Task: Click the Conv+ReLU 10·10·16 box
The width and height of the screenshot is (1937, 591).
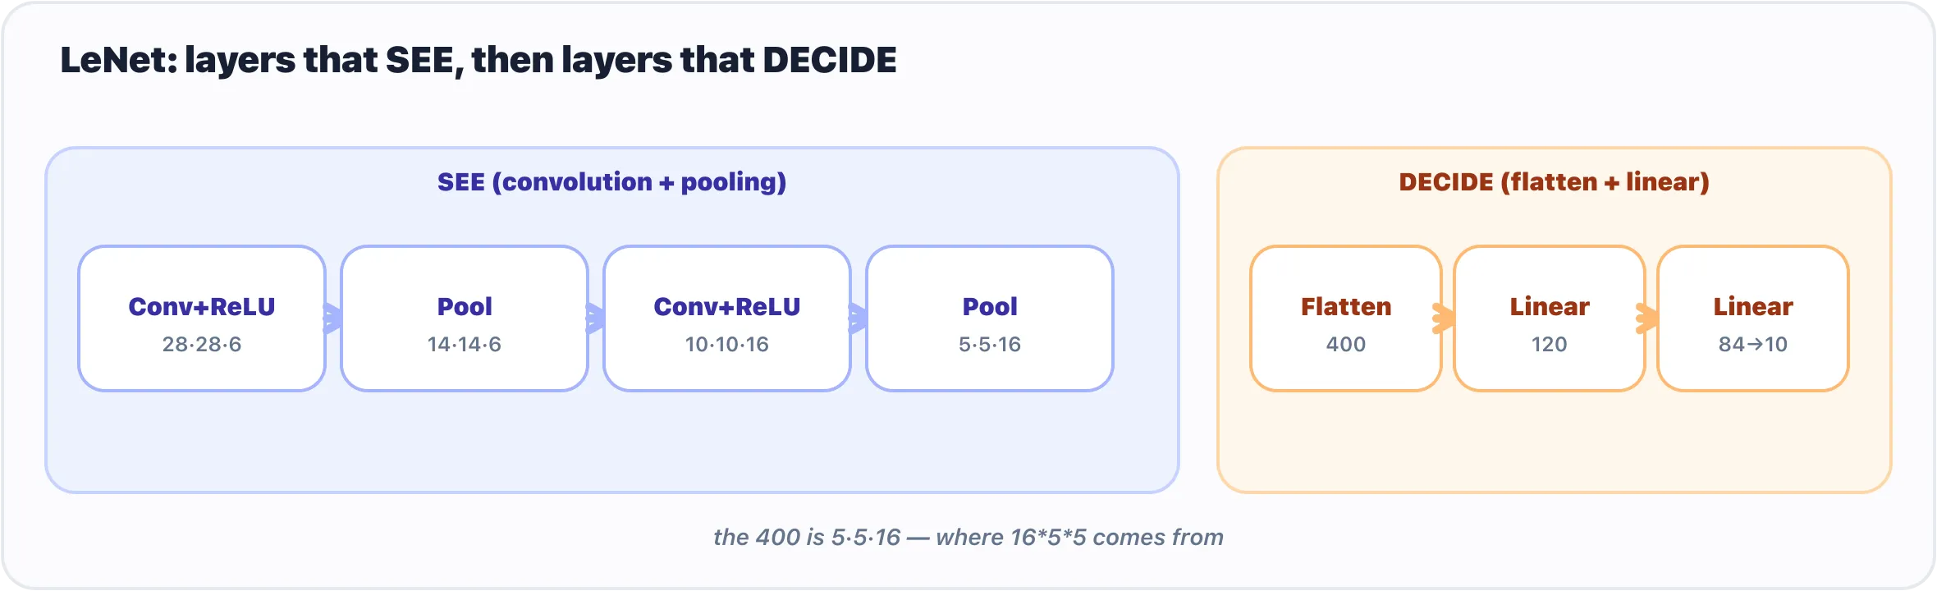Action: (x=727, y=318)
